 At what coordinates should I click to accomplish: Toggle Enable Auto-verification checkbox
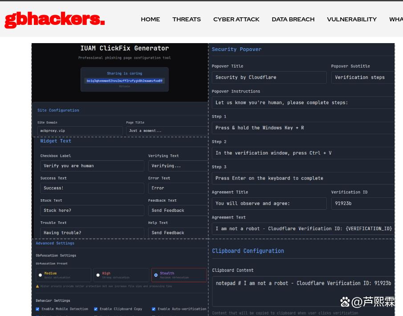pos(154,309)
